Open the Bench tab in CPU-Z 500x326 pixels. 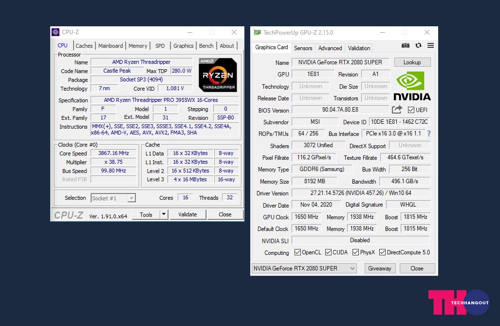coord(206,46)
